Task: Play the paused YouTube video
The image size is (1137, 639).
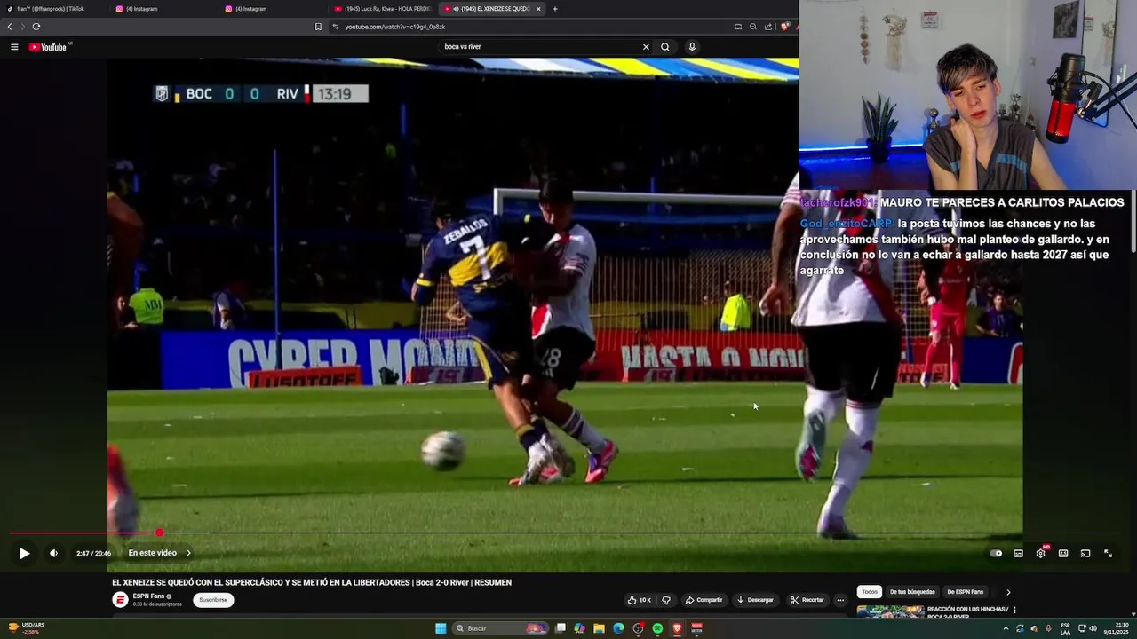Action: pos(24,553)
